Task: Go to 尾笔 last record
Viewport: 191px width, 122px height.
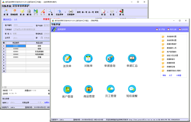Action: [x=97, y=12]
